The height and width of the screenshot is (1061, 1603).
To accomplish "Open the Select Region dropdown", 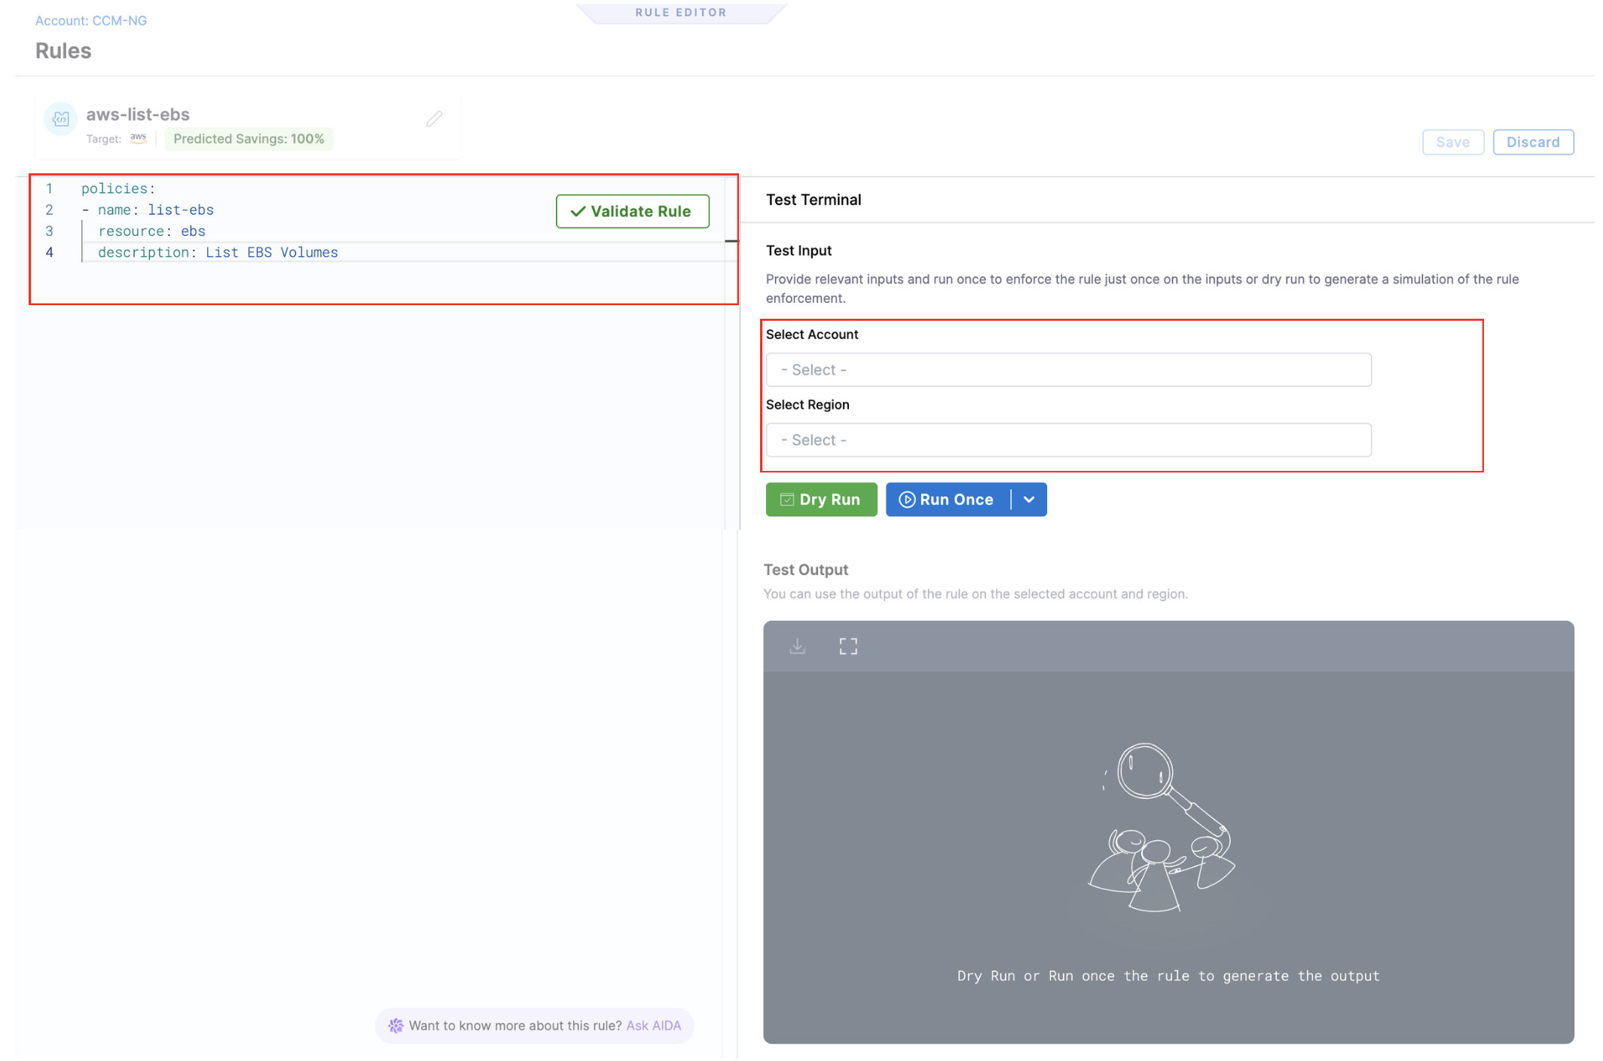I will coord(1067,440).
